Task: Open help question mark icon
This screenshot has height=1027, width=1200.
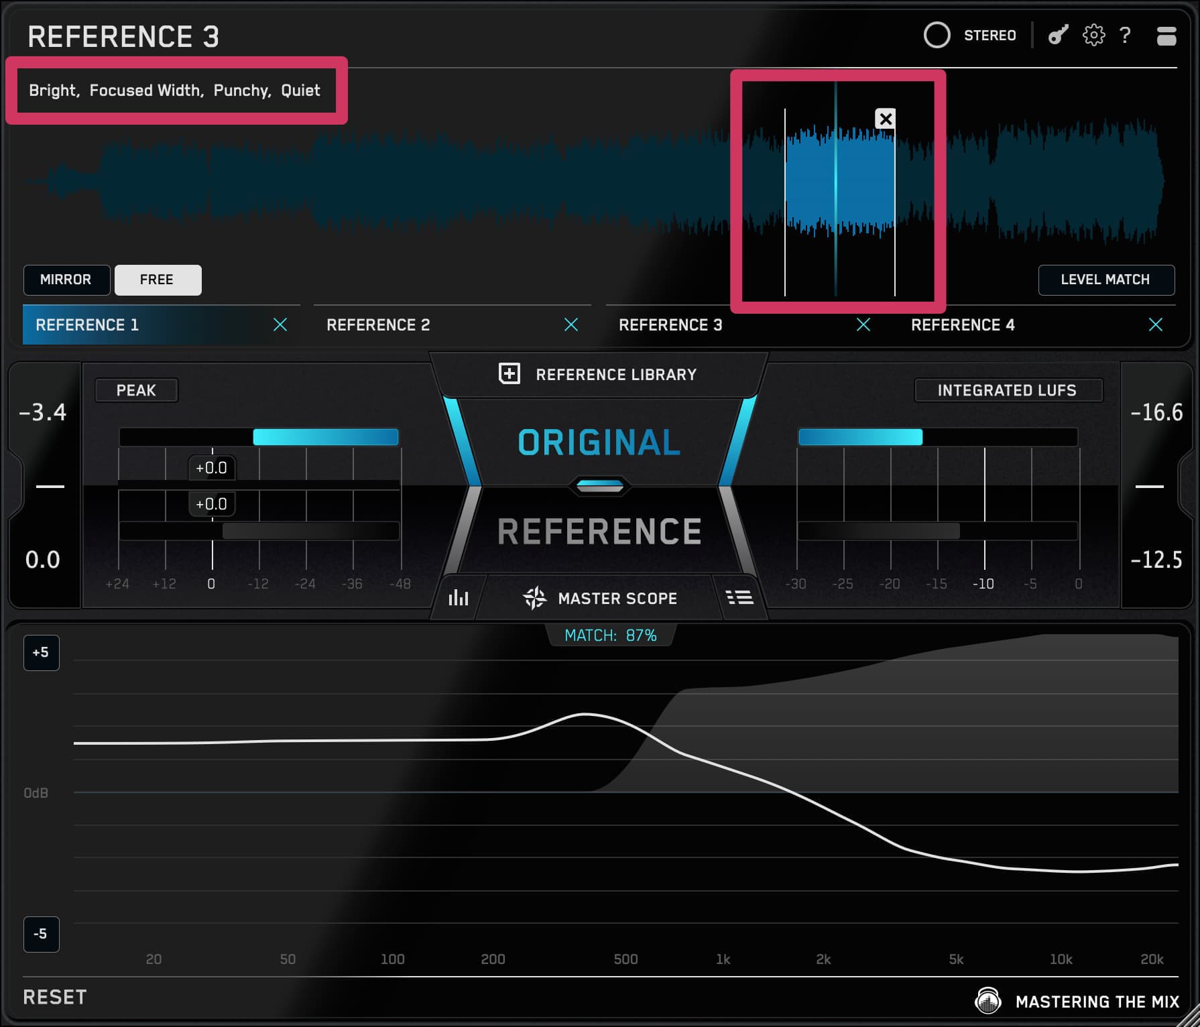Action: pyautogui.click(x=1126, y=35)
